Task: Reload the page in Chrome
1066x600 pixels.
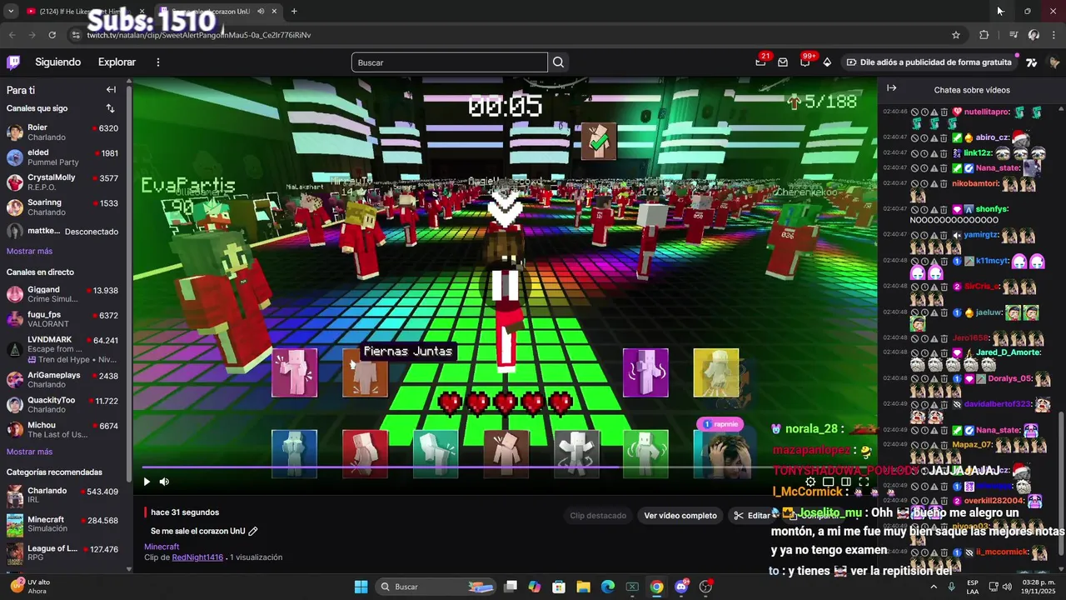Action: pyautogui.click(x=52, y=35)
